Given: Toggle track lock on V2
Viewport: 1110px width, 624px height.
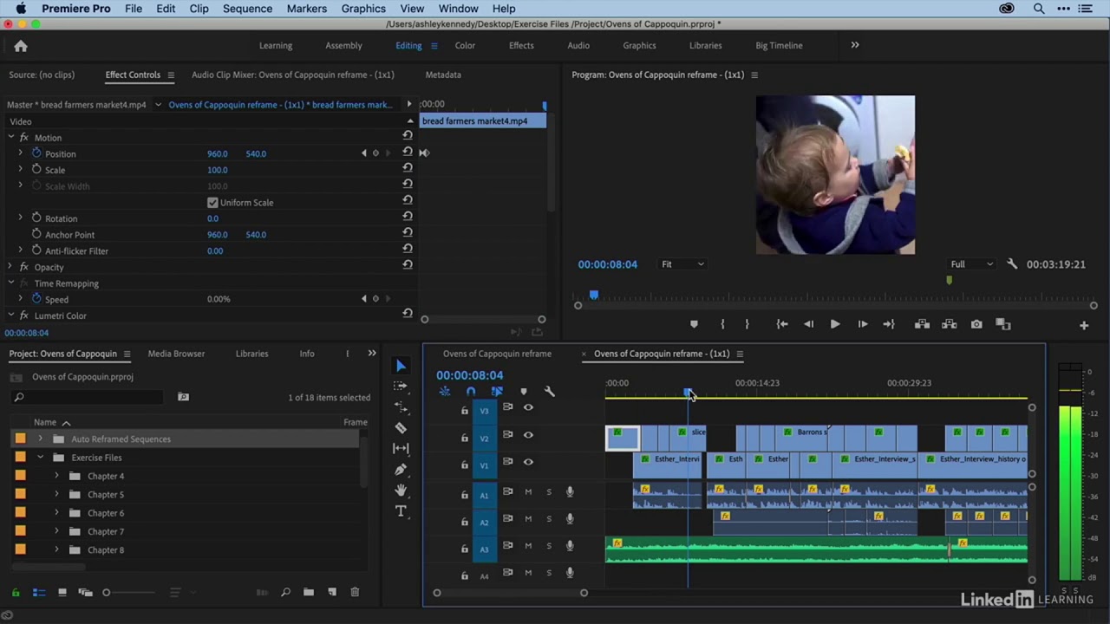Looking at the screenshot, I should [464, 439].
